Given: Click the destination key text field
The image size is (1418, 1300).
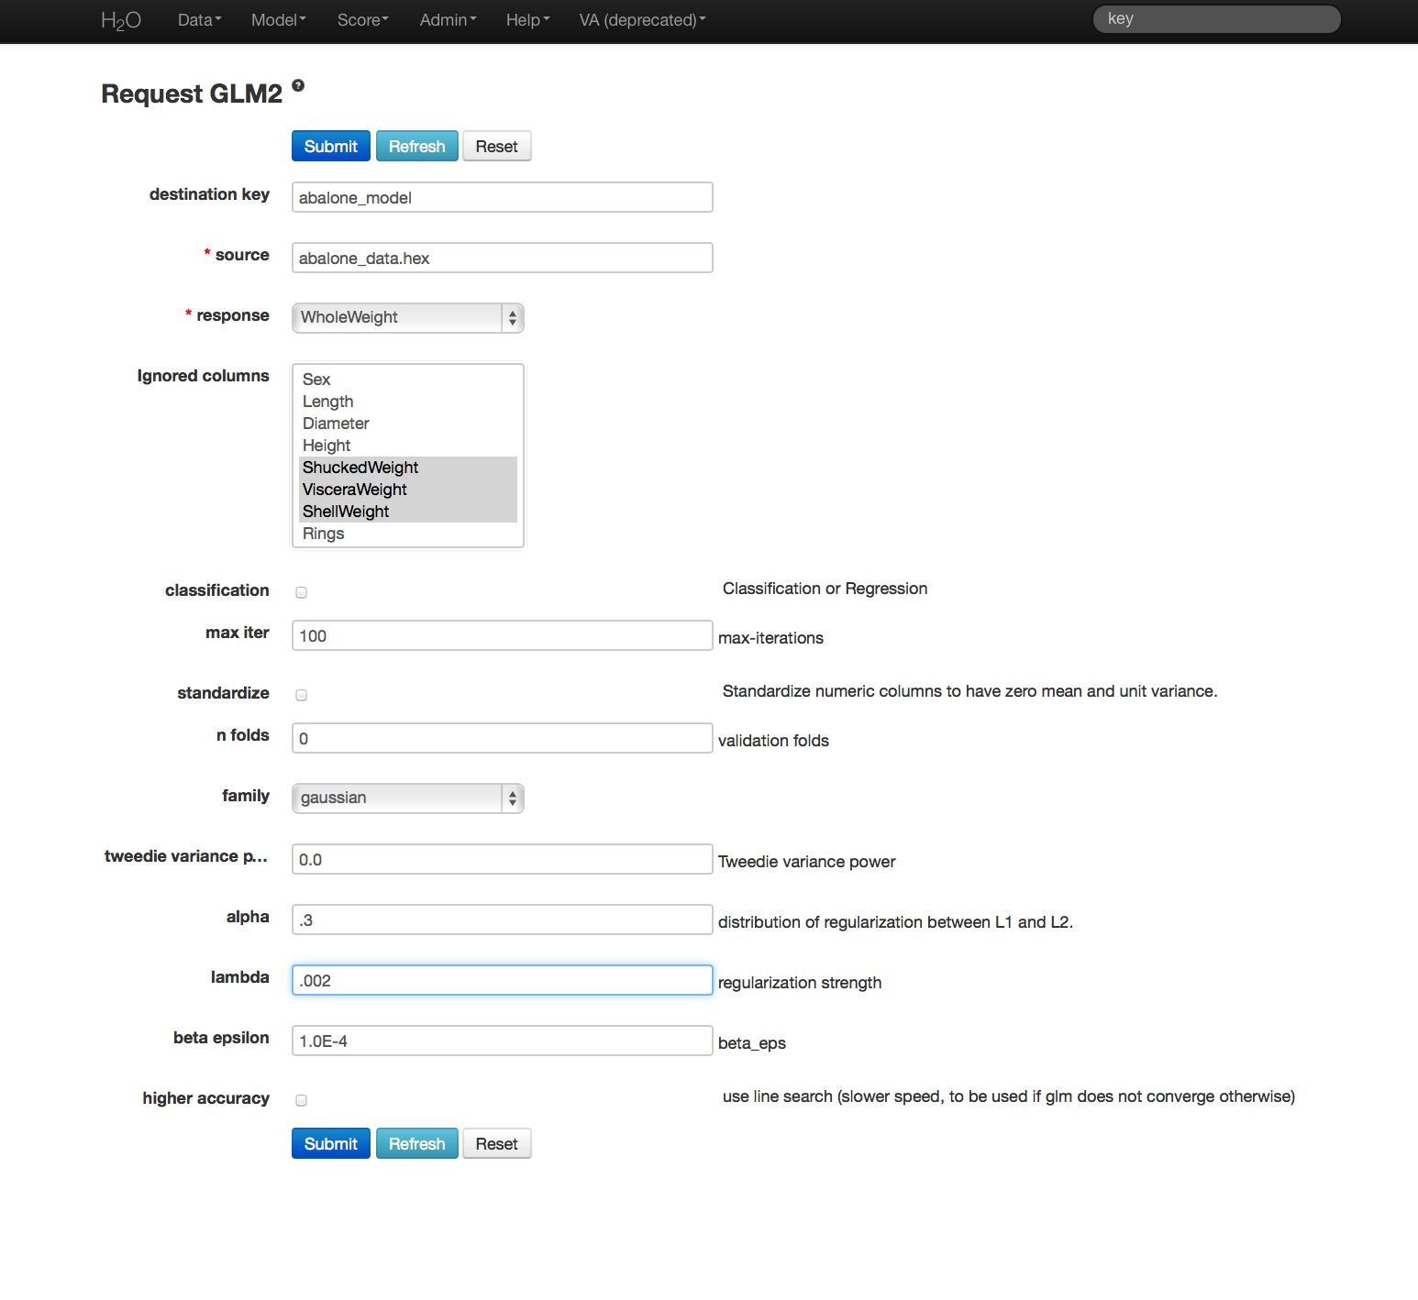Looking at the screenshot, I should [x=502, y=198].
